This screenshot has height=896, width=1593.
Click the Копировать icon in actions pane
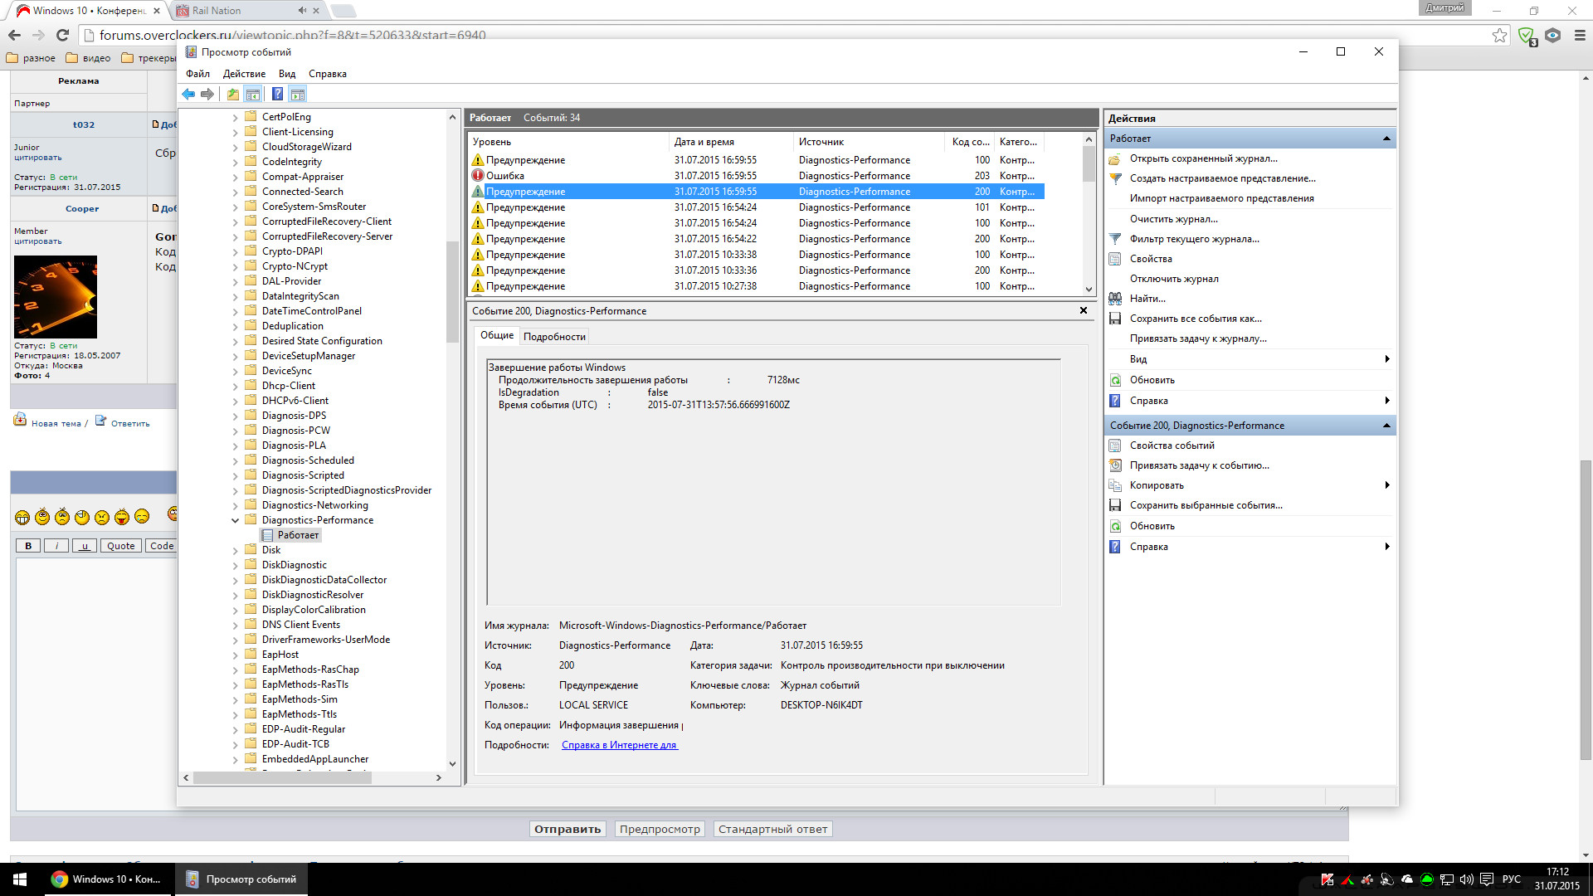[x=1115, y=485]
